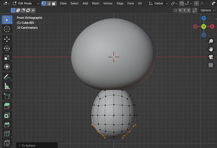Pick the Annotate pencil tool

point(7,76)
